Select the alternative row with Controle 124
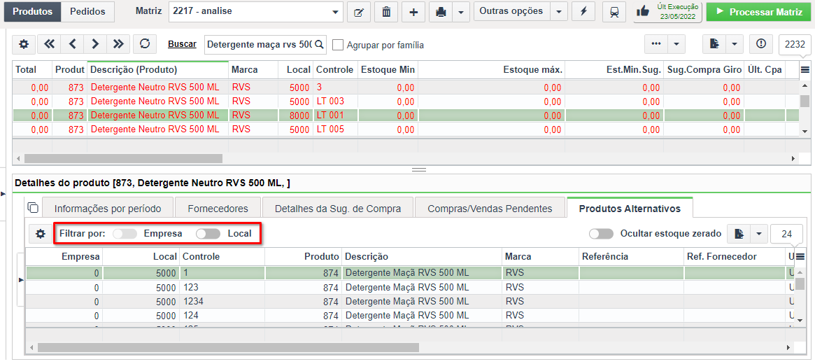Screen dimensions: 815x364 411,315
